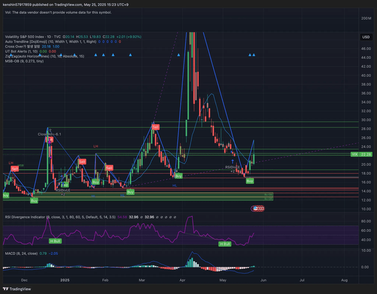Click the 20.18 Cross Over value
This screenshot has height=294, width=377.
[x=46, y=47]
